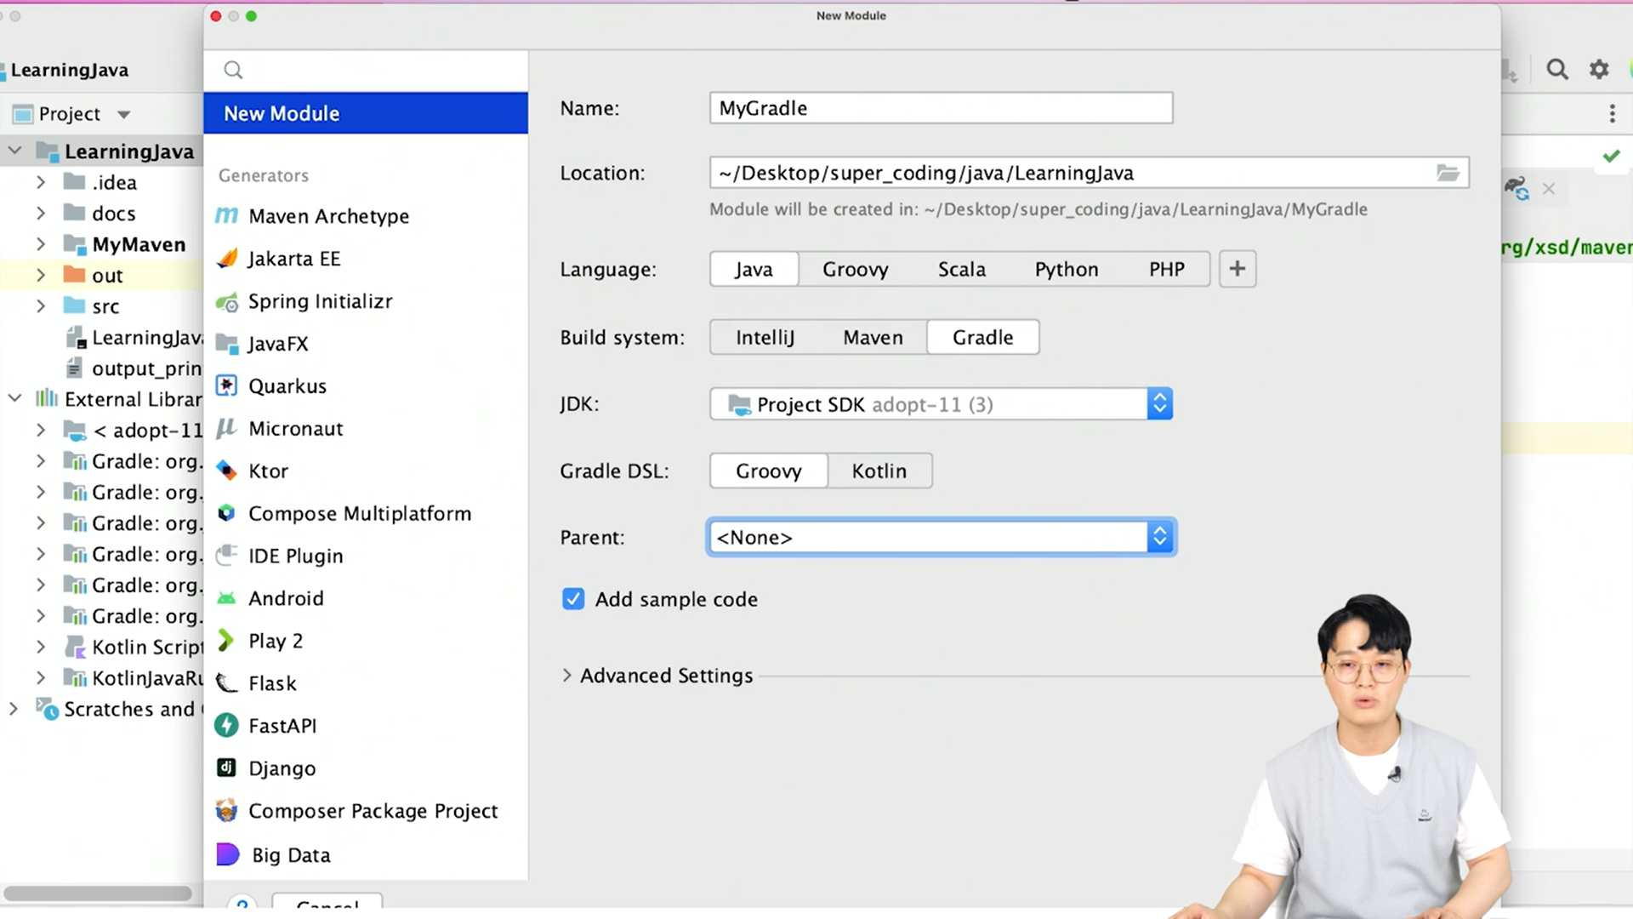Select New Module in the left list
The height and width of the screenshot is (919, 1633).
pyautogui.click(x=366, y=113)
